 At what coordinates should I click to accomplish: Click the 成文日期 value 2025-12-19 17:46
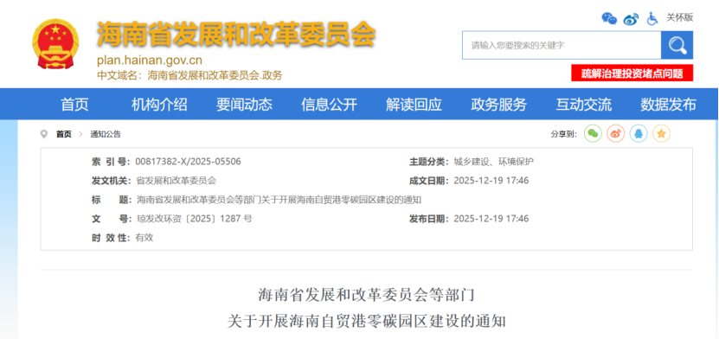pos(491,181)
